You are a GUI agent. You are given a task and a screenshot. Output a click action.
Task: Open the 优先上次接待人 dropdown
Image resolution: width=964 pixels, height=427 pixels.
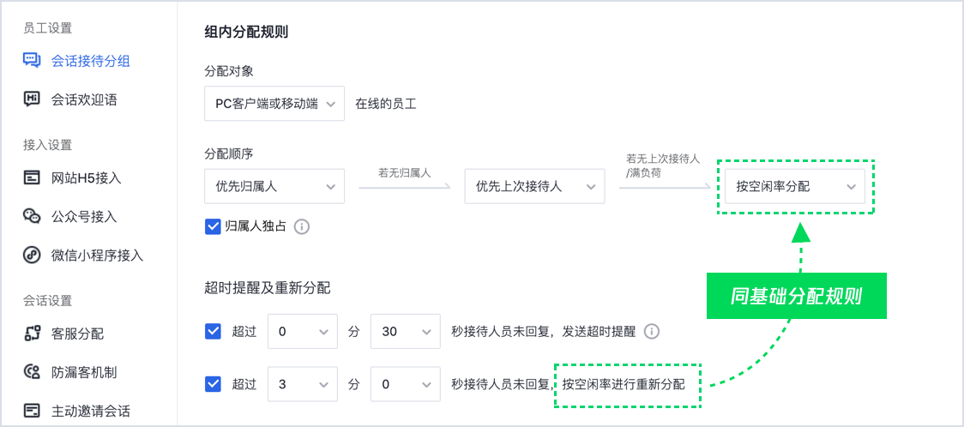(x=534, y=186)
